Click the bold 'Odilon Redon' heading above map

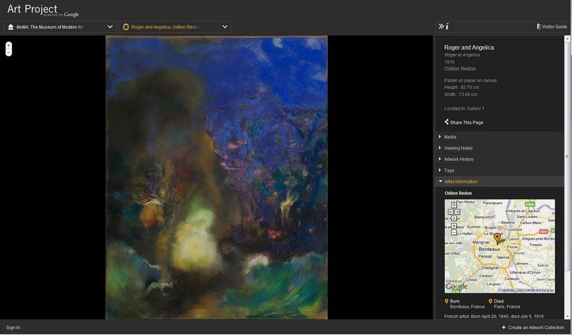(458, 193)
